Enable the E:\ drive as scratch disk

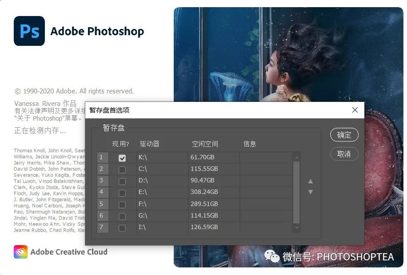pyautogui.click(x=122, y=193)
